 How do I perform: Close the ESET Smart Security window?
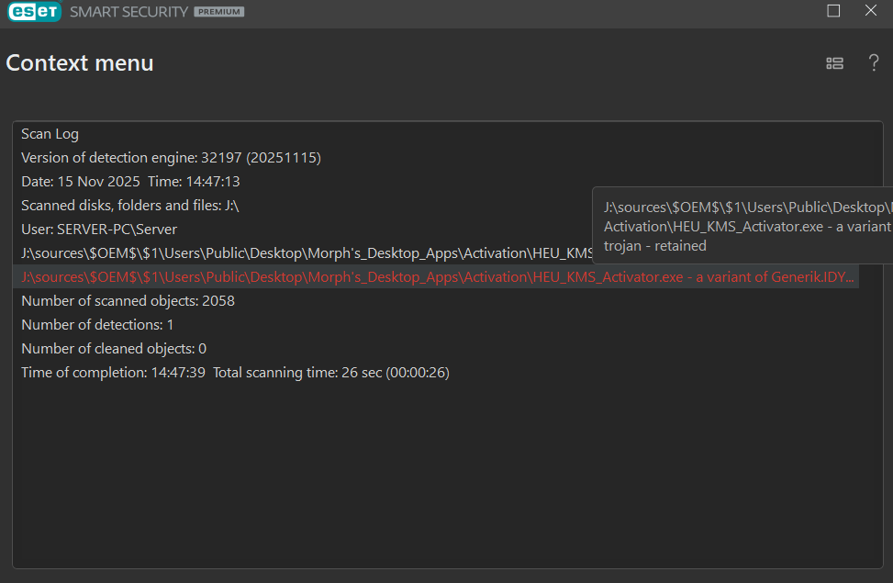coord(870,10)
